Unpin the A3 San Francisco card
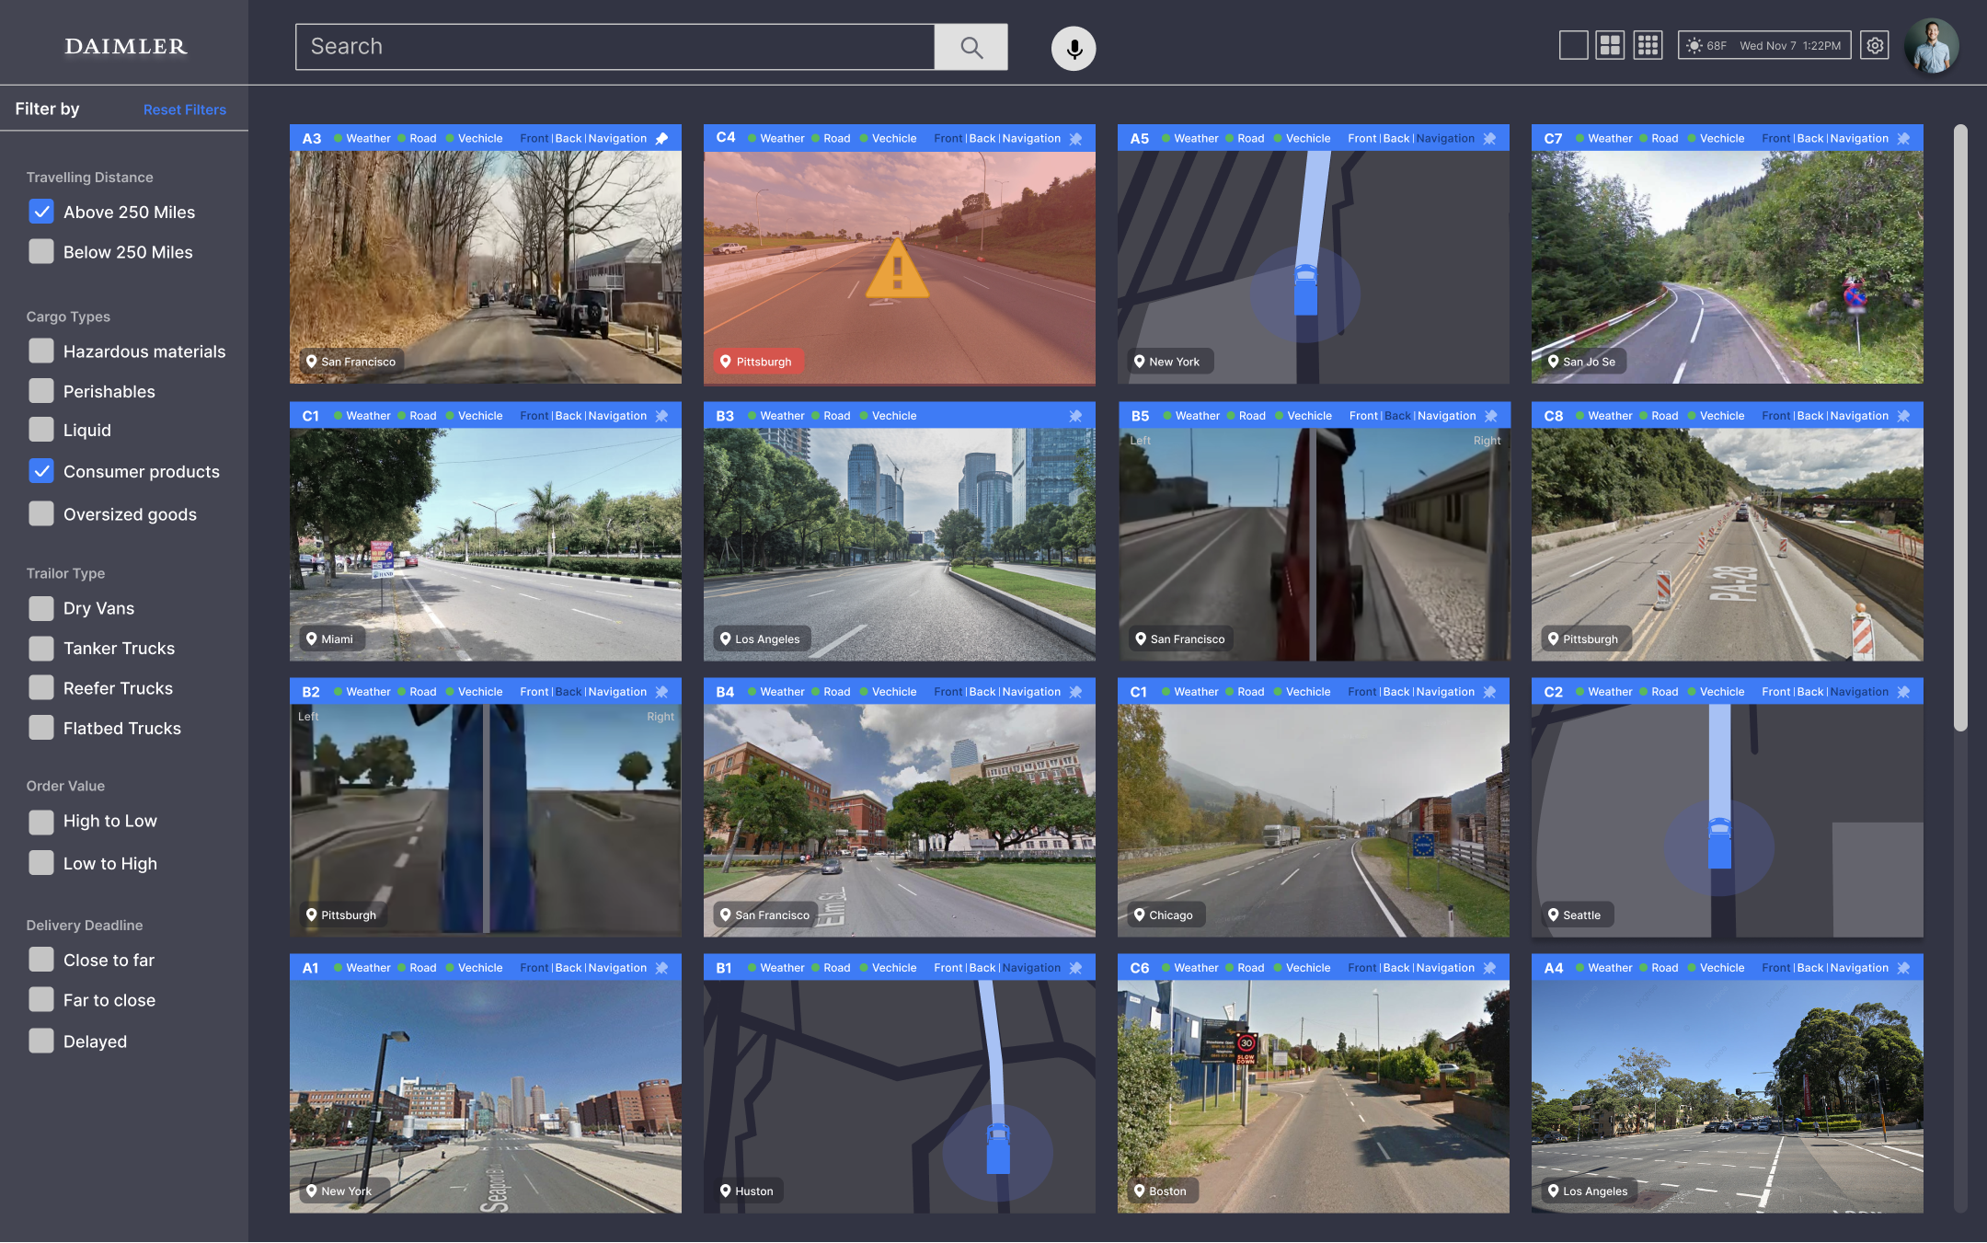This screenshot has width=1987, height=1243. point(661,138)
